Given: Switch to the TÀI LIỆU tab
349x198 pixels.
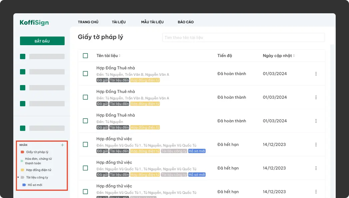Looking at the screenshot, I should click(x=119, y=22).
